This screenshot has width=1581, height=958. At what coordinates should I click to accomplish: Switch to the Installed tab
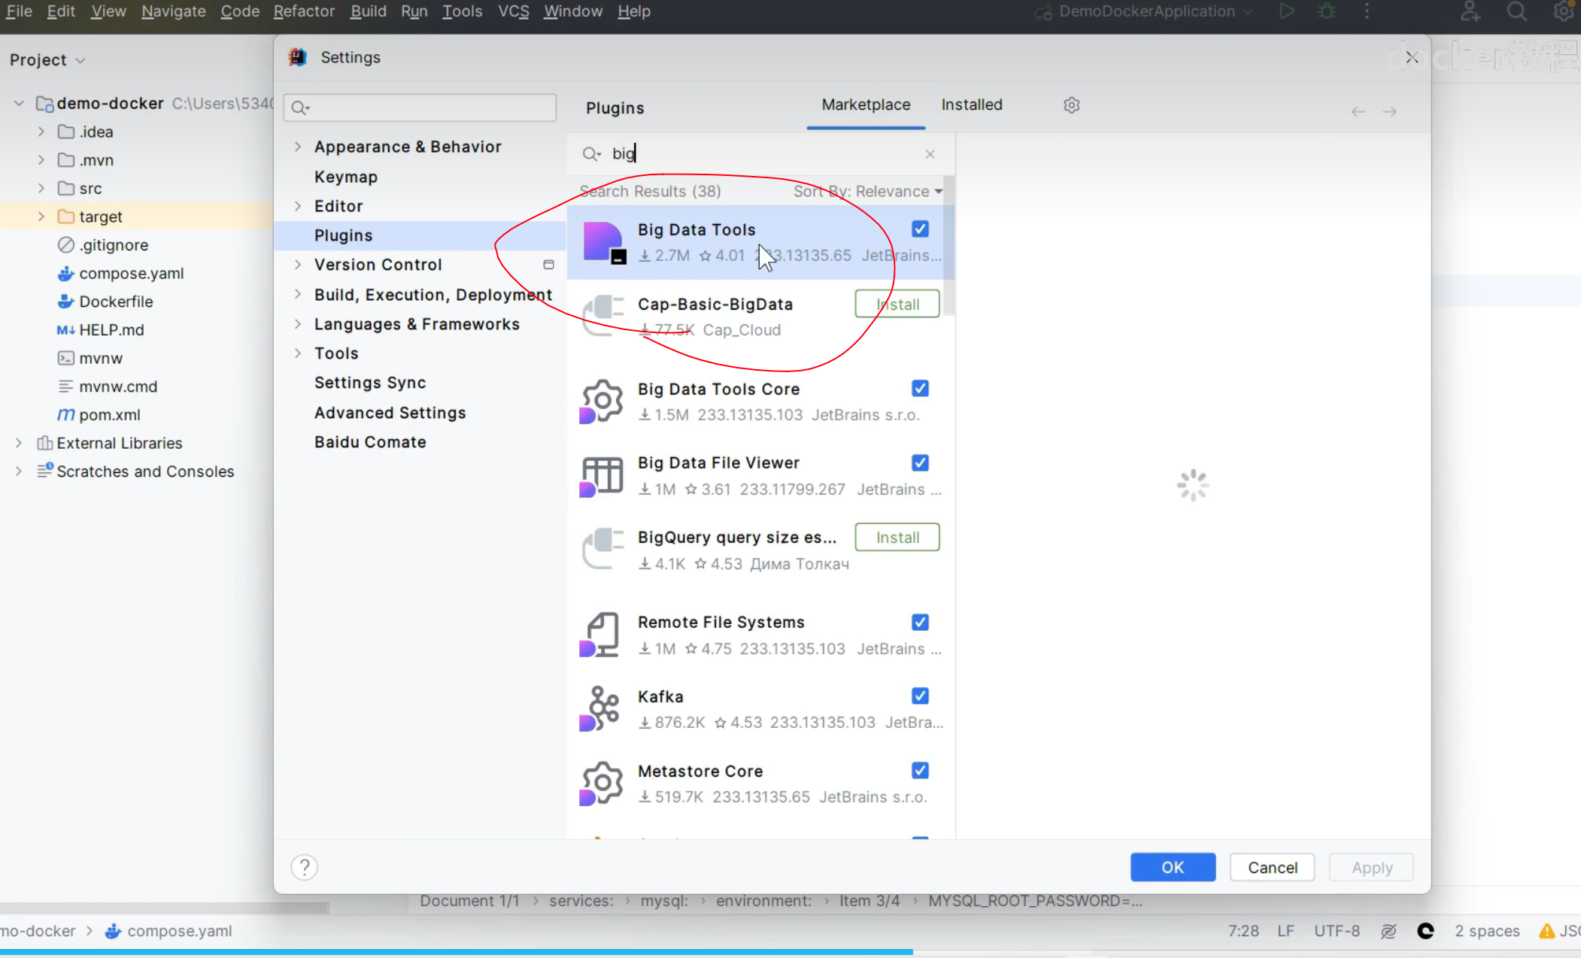tap(972, 105)
